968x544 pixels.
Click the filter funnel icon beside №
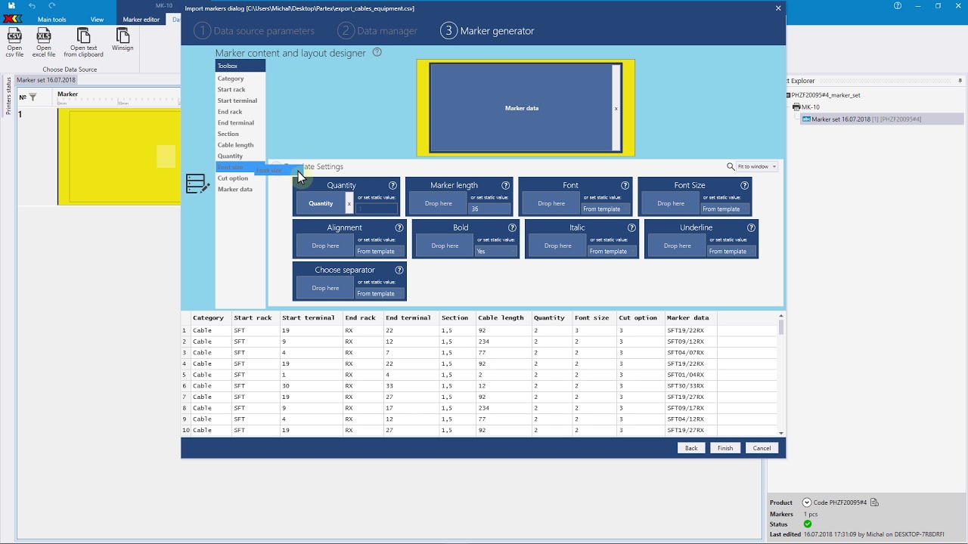click(x=33, y=97)
